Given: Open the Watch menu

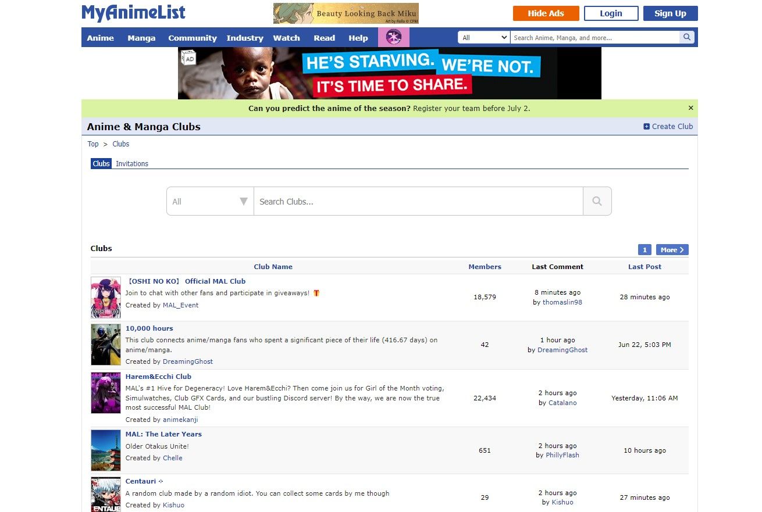Looking at the screenshot, I should [287, 38].
